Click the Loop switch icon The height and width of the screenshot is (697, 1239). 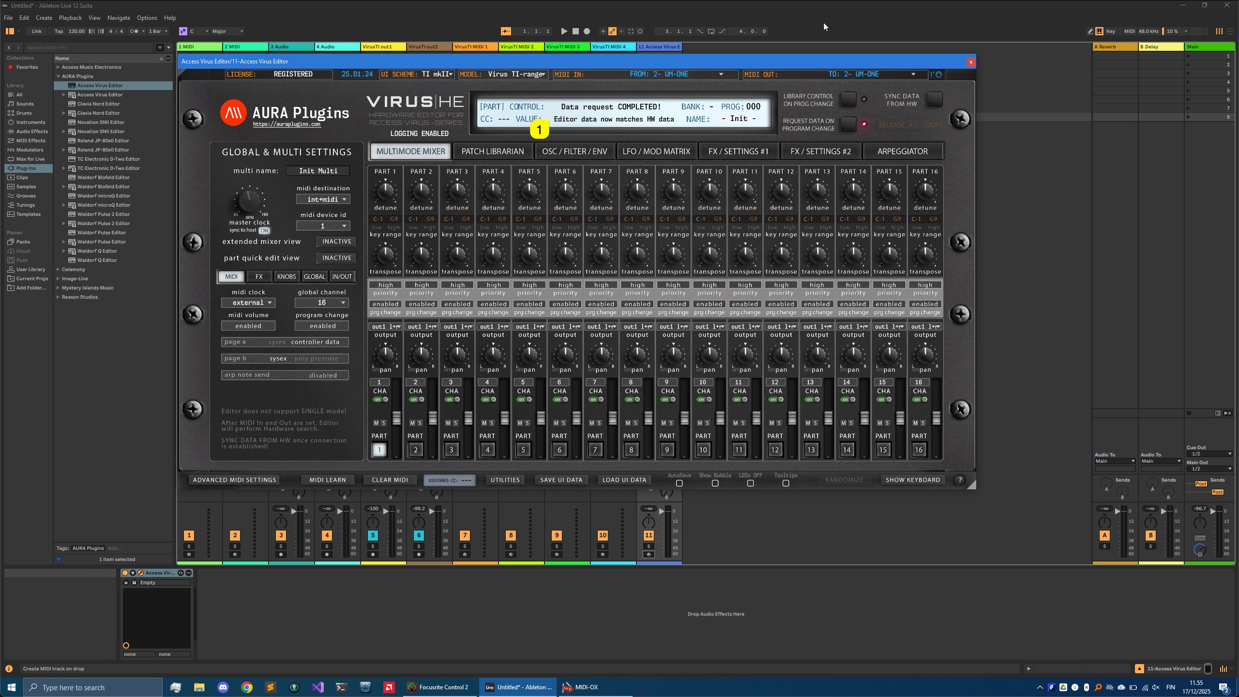point(711,31)
